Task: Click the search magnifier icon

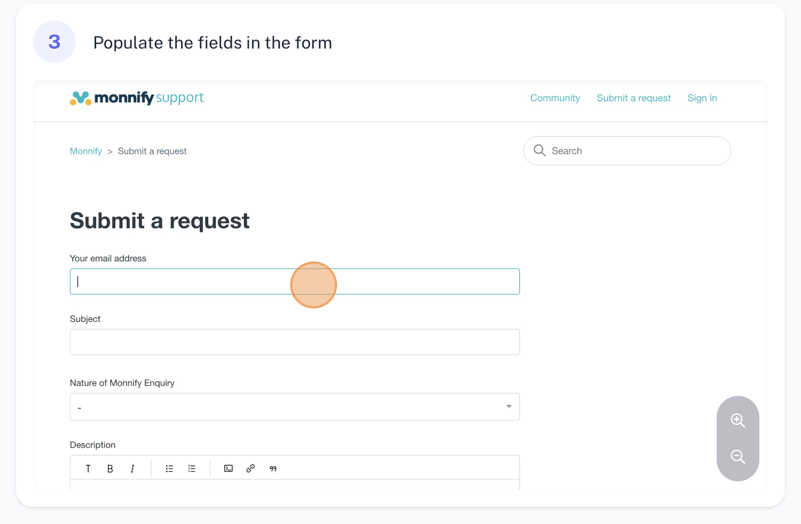Action: pos(540,150)
